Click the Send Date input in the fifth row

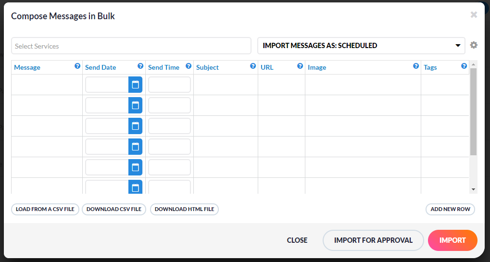coord(107,167)
